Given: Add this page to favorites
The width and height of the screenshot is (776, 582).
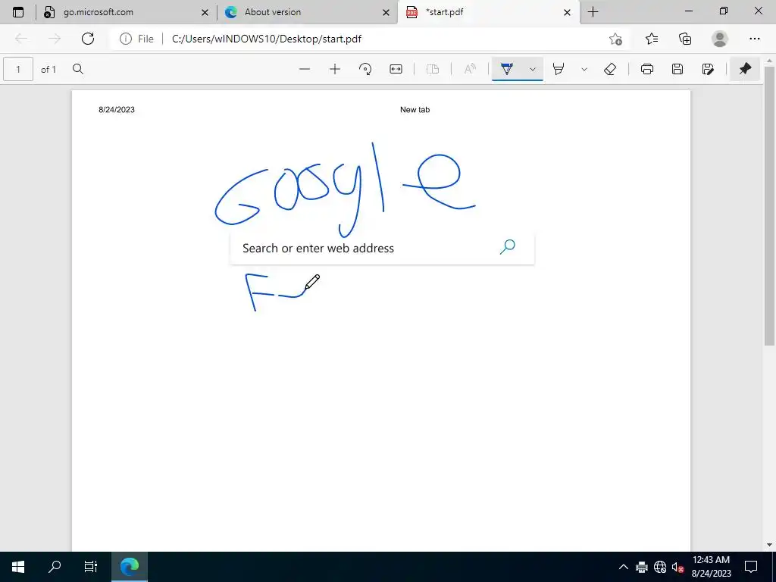Looking at the screenshot, I should 615,39.
